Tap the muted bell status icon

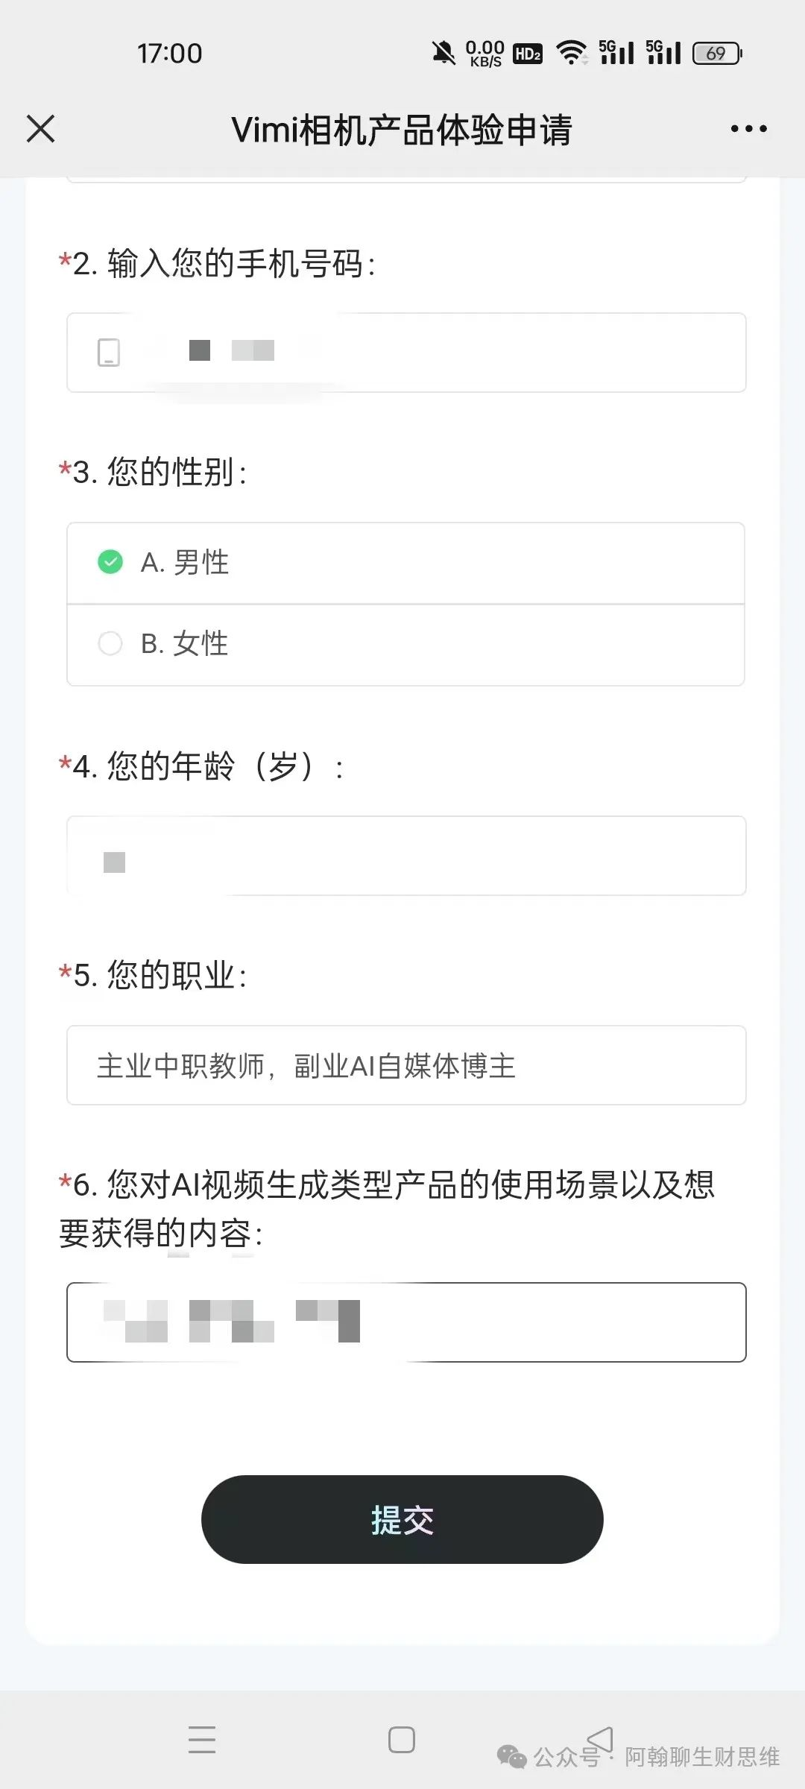coord(443,53)
